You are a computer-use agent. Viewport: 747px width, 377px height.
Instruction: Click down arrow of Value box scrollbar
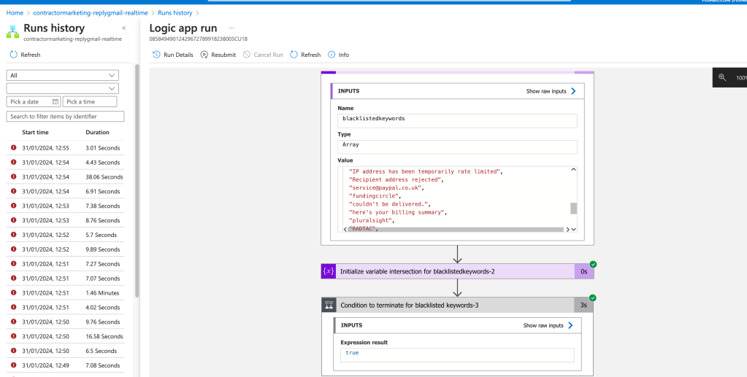coord(574,229)
